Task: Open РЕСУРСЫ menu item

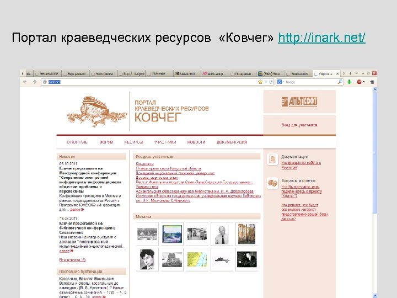Action: (133, 142)
